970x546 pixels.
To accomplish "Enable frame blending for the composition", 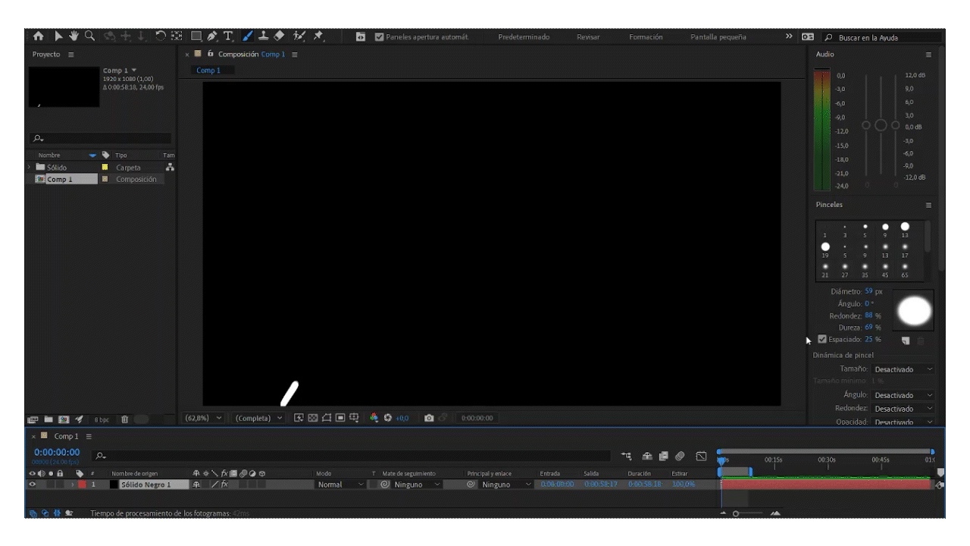I will point(665,456).
